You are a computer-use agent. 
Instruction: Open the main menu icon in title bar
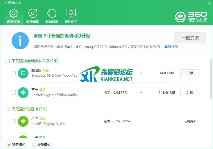[195, 3]
